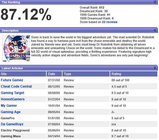Sort articles by Site column header

pos(23,74)
